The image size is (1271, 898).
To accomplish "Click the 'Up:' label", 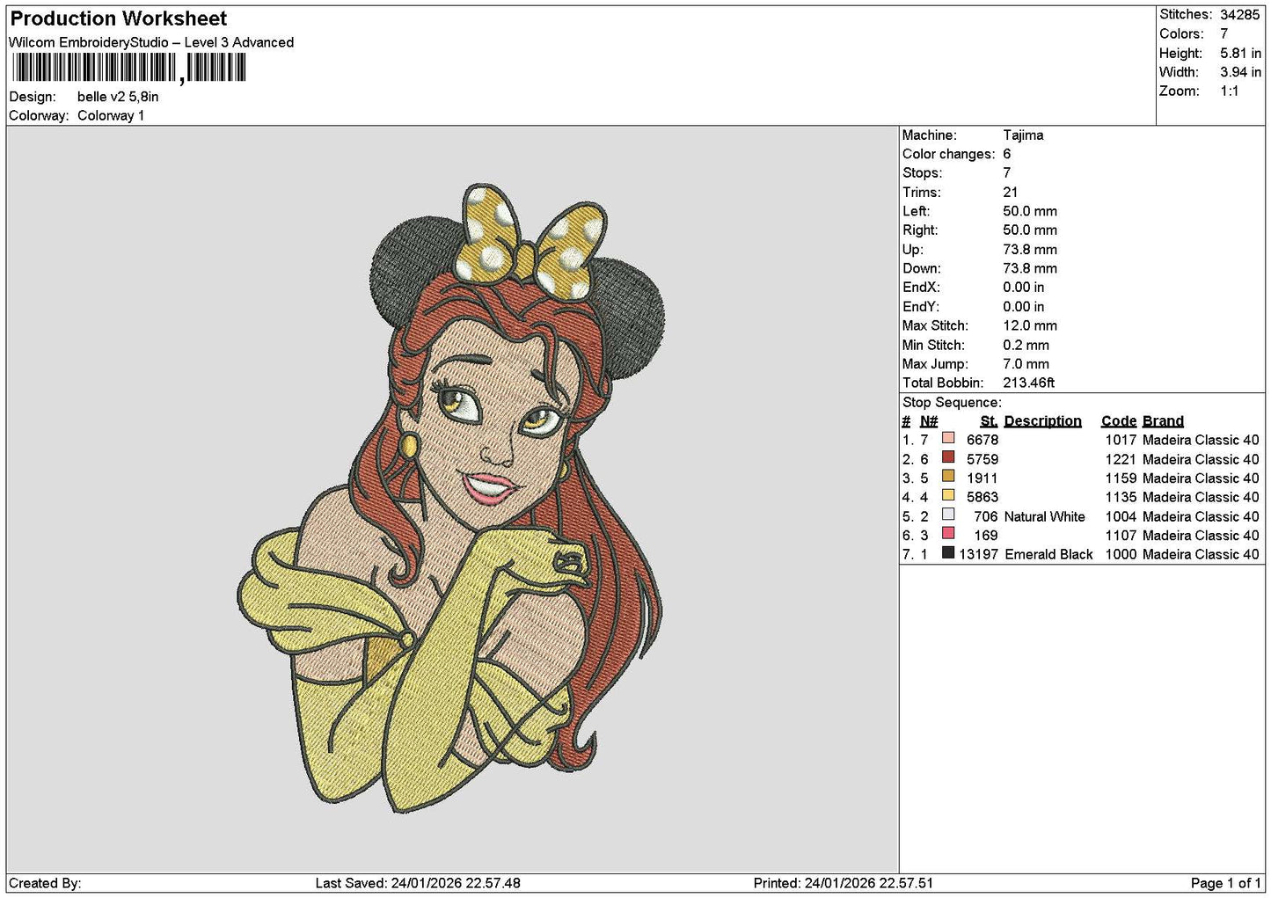I will [912, 250].
